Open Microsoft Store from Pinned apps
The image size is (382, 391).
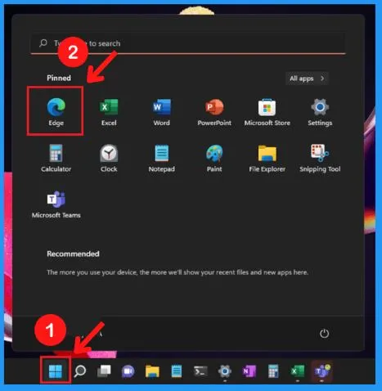pos(267,111)
